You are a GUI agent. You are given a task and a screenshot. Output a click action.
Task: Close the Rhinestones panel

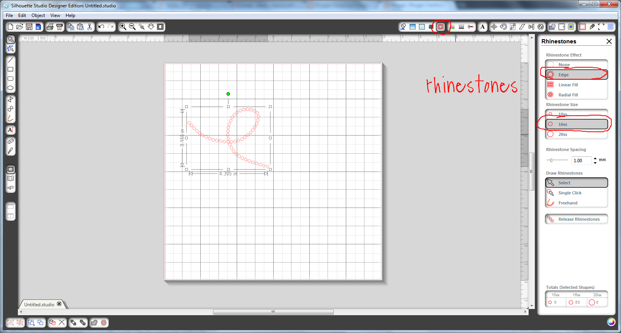click(609, 41)
